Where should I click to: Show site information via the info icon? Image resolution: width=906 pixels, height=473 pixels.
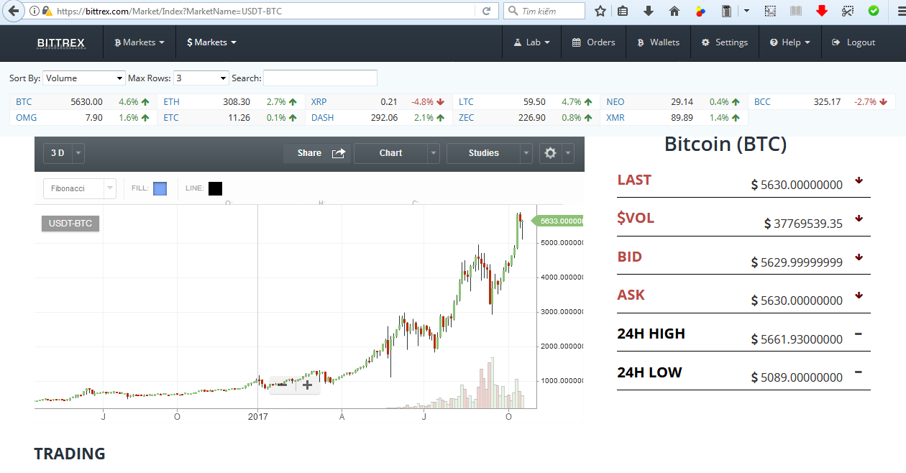click(x=35, y=11)
